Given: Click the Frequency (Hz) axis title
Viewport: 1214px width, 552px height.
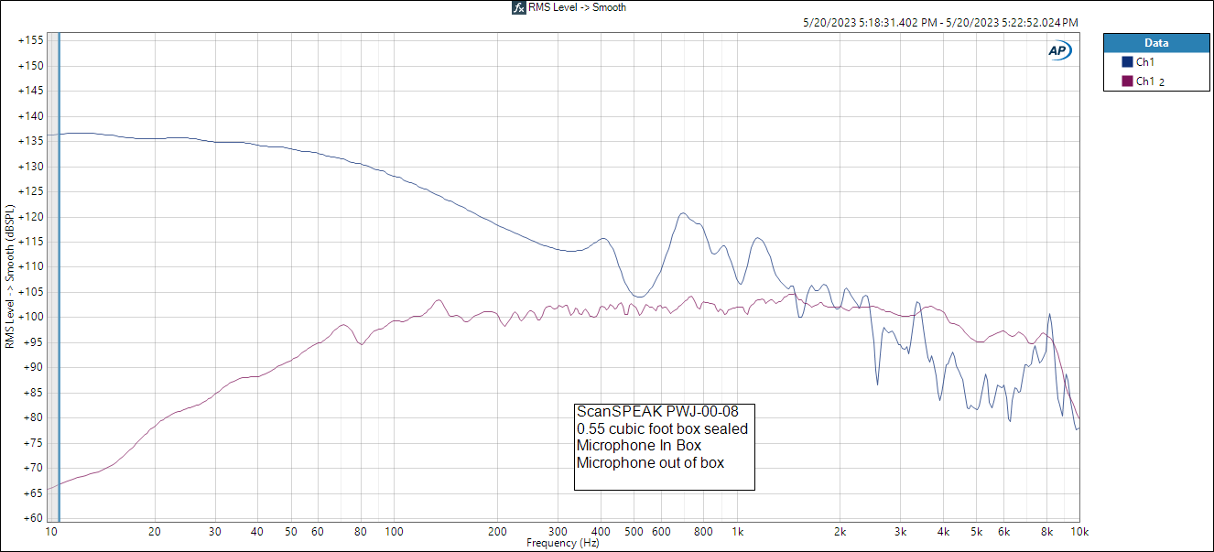Looking at the screenshot, I should (562, 543).
